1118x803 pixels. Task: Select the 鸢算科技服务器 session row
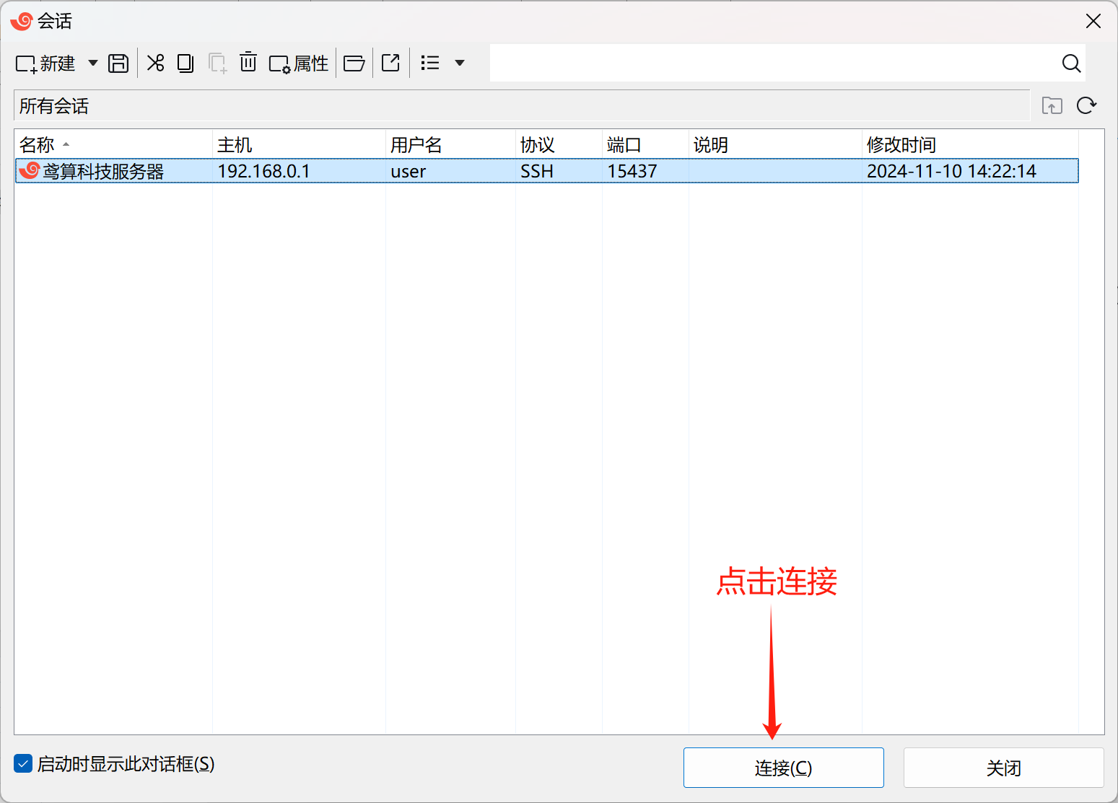(x=103, y=171)
